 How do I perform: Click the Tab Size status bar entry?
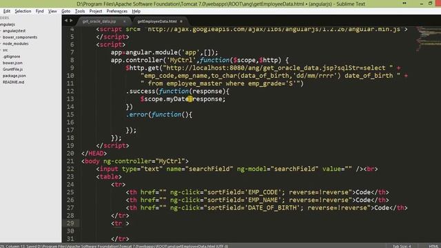[402, 246]
